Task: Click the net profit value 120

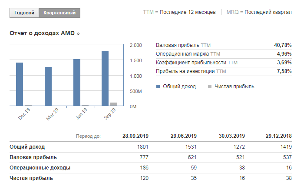Action: click(x=144, y=178)
